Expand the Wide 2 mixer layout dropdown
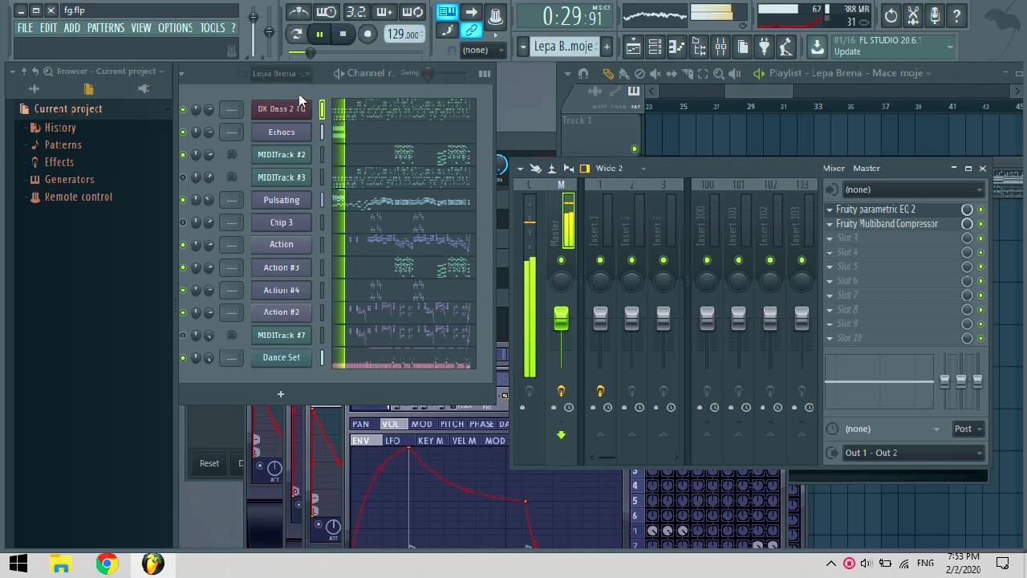1027x578 pixels. 643,169
